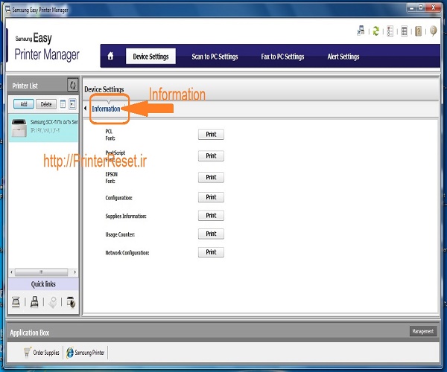Minimize the Printer Manager window
447x372 pixels.
(x=412, y=8)
